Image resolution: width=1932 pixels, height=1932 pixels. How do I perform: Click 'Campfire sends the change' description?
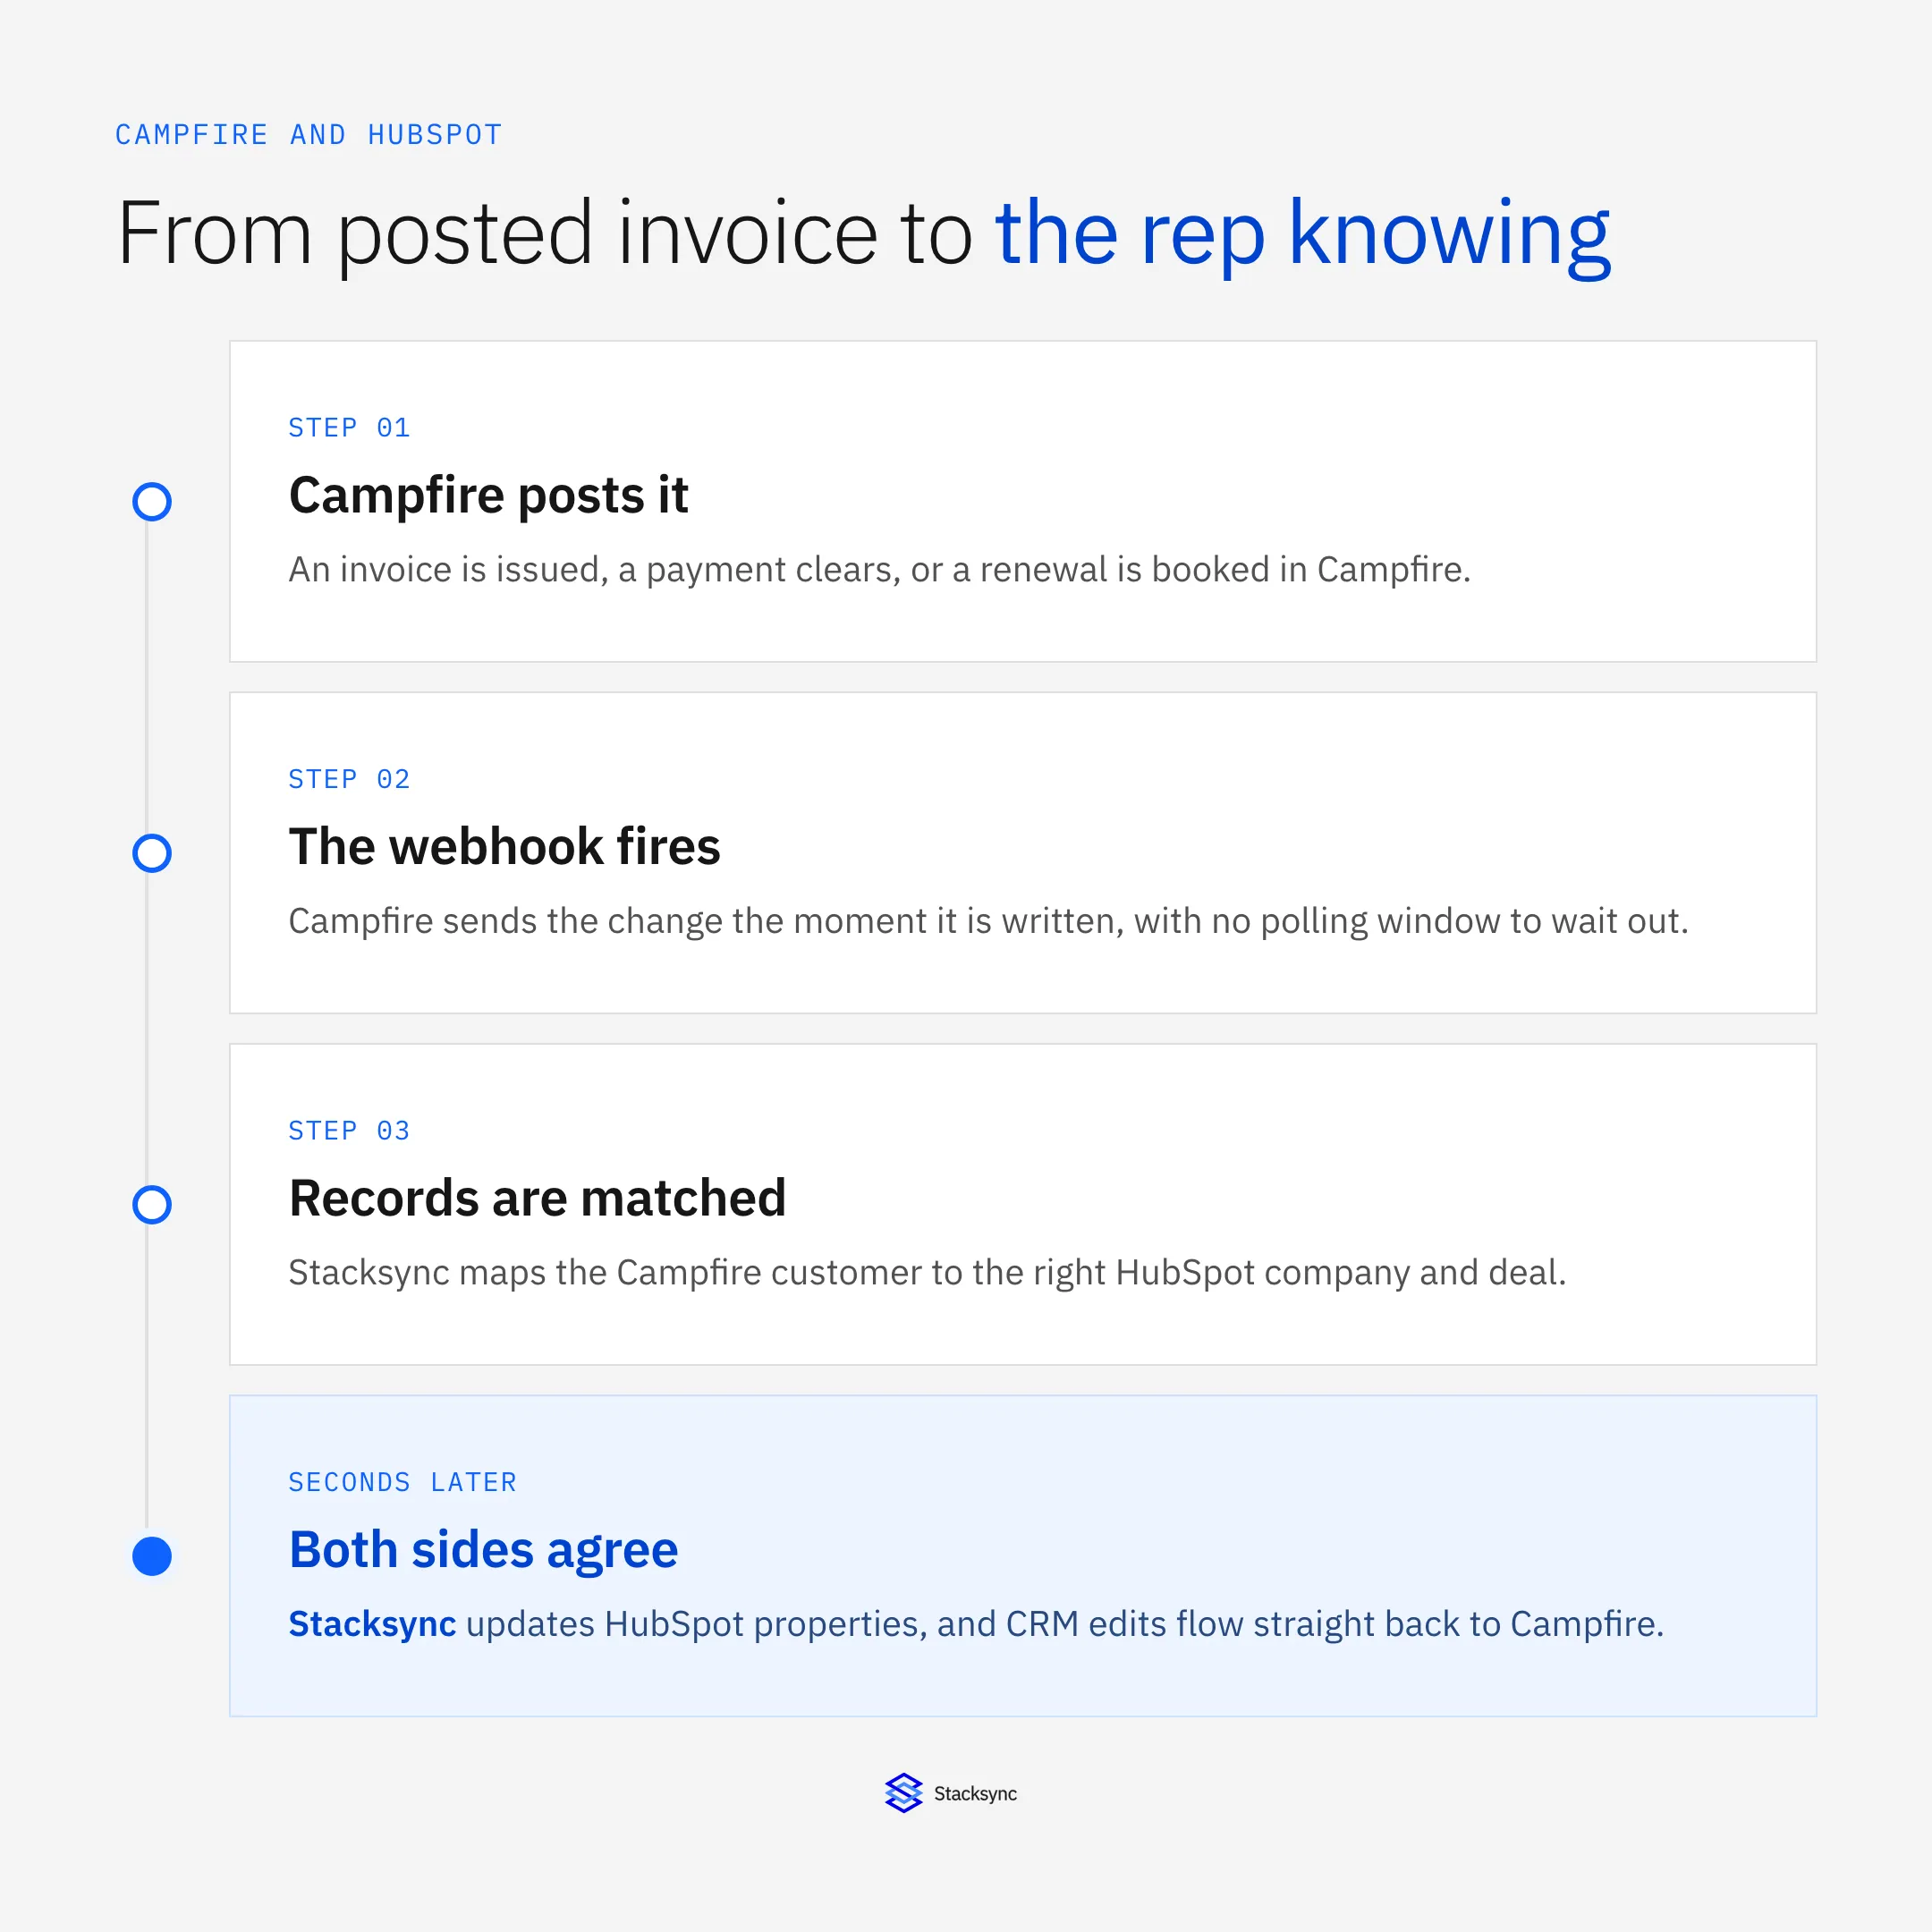pos(988,921)
